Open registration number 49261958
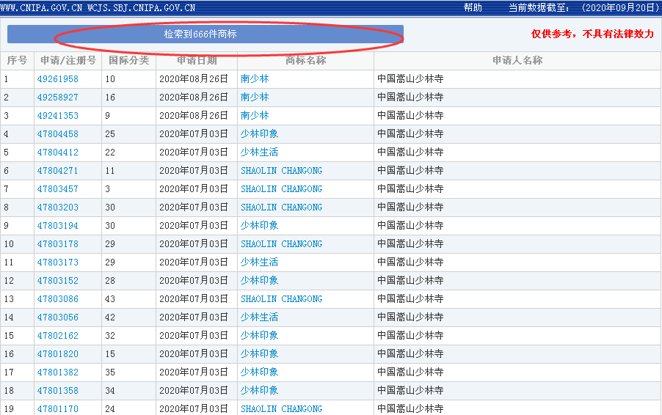The image size is (662, 415). click(x=58, y=79)
